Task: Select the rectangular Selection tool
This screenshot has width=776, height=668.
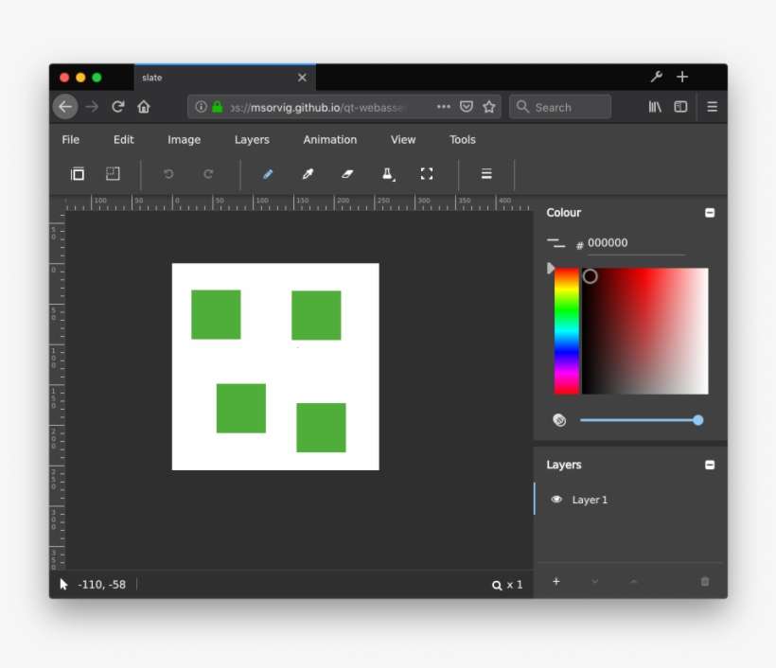Action: [x=426, y=174]
